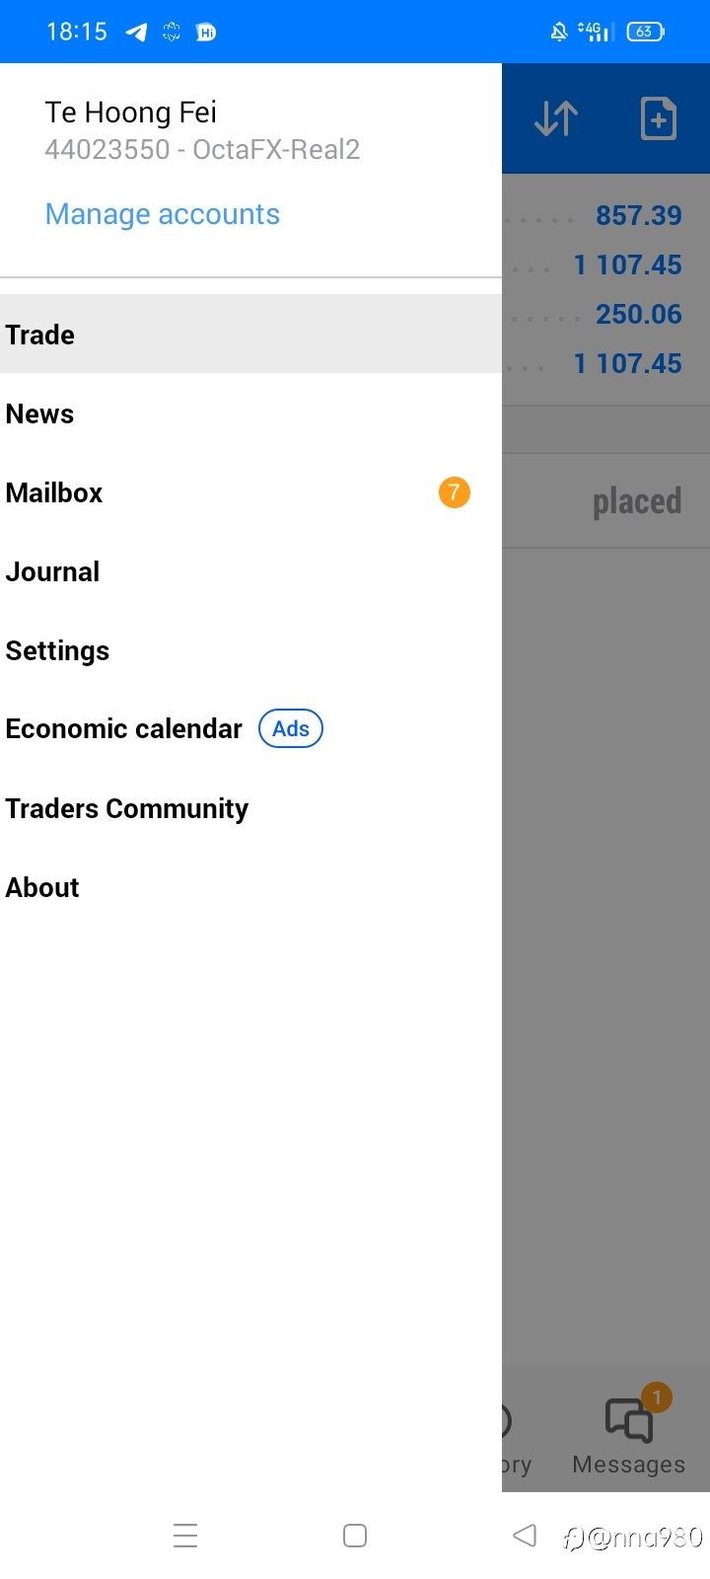
Task: Open Mailbox menu entry
Action: 250,492
